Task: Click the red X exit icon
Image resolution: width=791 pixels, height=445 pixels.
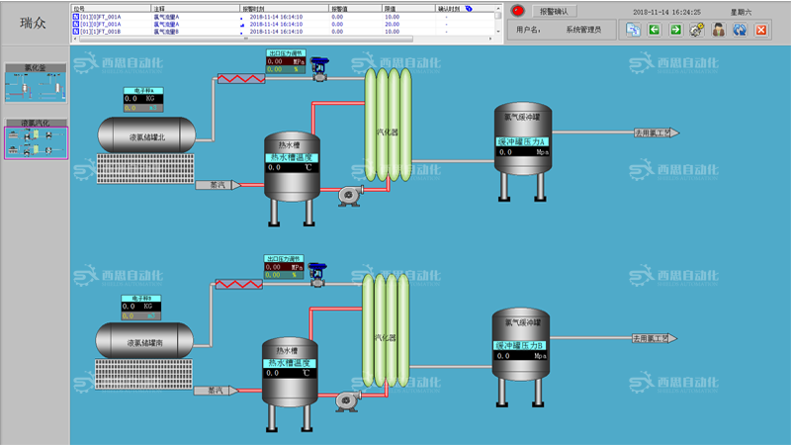Action: tap(761, 30)
